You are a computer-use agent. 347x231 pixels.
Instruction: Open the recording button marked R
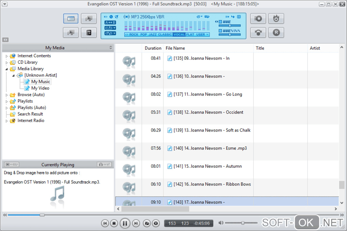tap(276, 33)
